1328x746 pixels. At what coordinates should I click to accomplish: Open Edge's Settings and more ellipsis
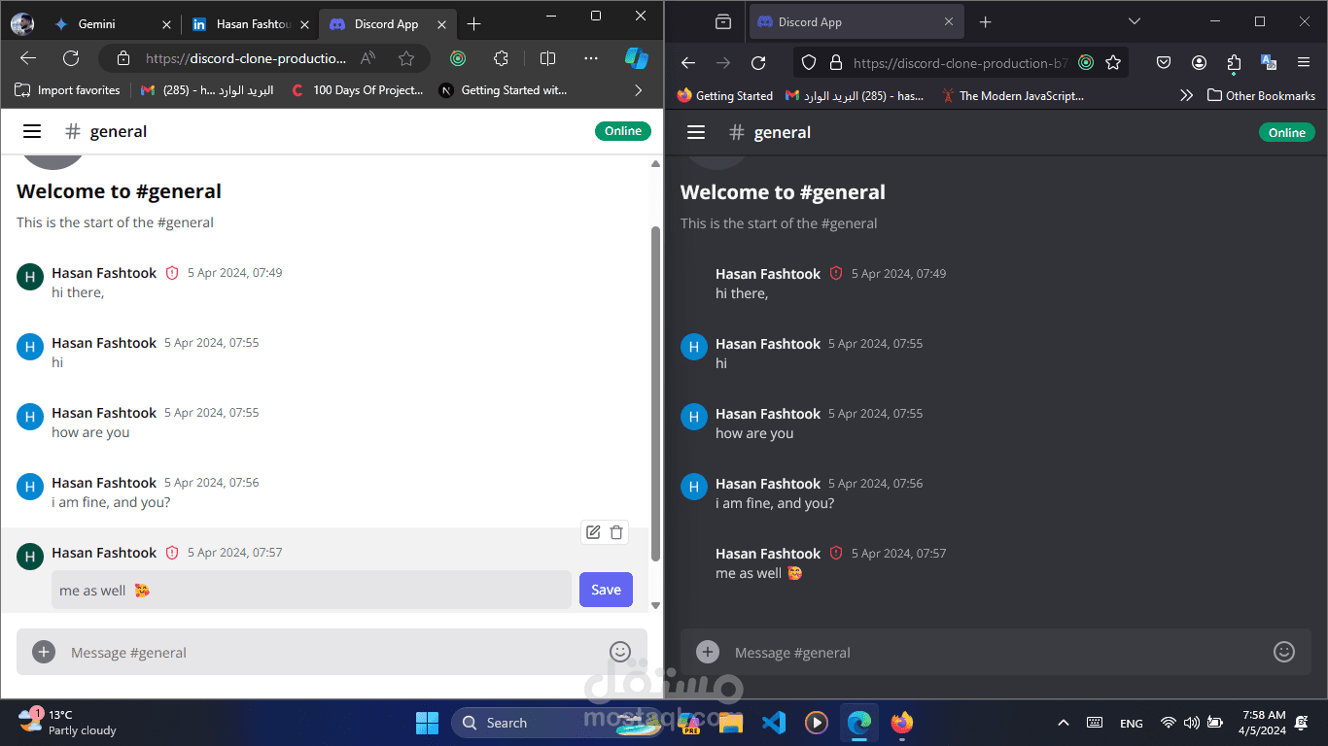[x=591, y=58]
